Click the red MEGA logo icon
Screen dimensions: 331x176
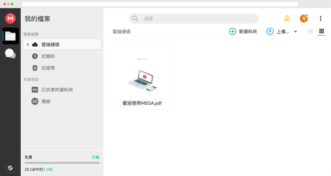pyautogui.click(x=10, y=18)
